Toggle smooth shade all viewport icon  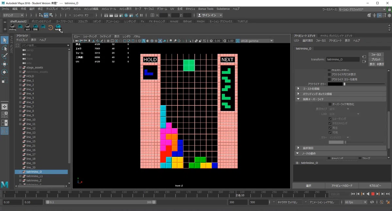pos(144,41)
